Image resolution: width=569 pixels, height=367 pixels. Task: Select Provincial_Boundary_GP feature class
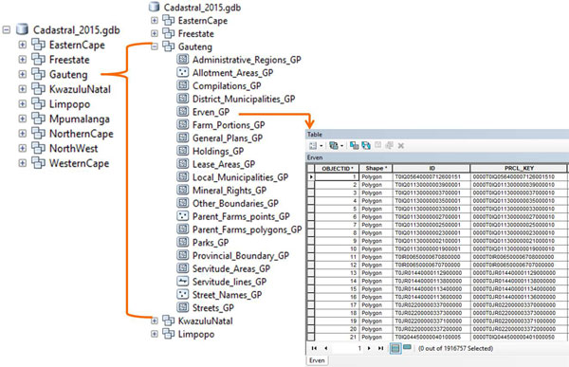click(x=241, y=255)
